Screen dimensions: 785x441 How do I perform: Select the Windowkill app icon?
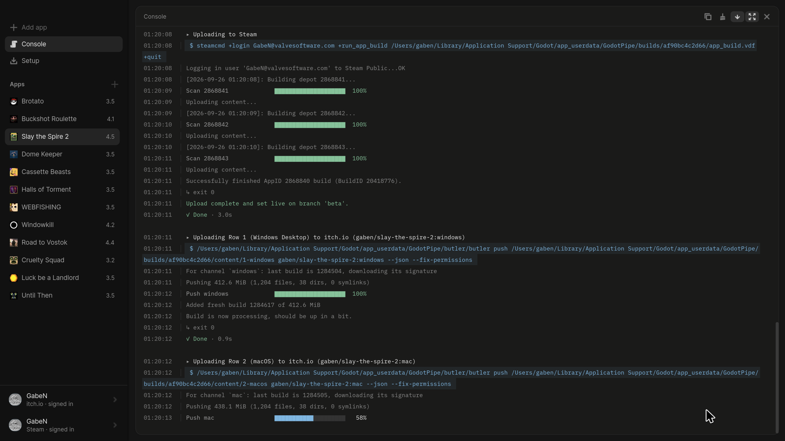pos(13,225)
